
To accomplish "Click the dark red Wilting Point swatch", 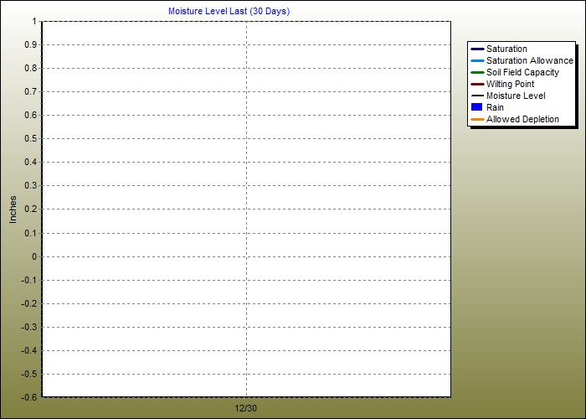I will [x=477, y=85].
